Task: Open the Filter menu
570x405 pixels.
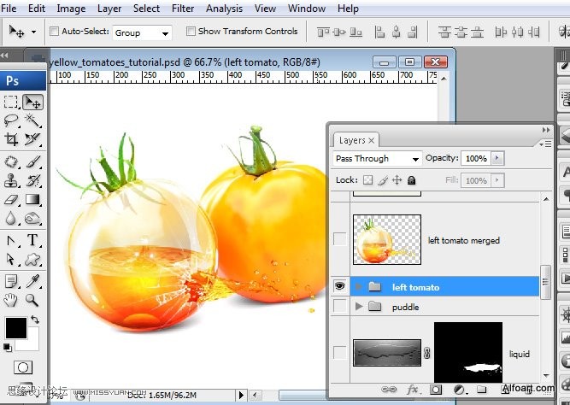Action: pyautogui.click(x=183, y=9)
